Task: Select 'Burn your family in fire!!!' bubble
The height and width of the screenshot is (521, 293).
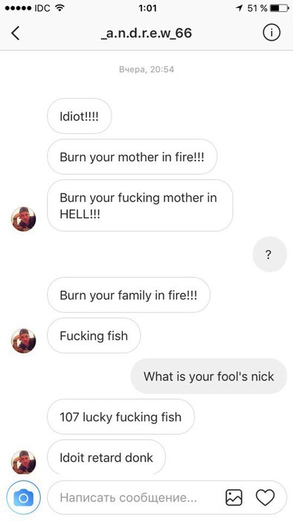Action: tap(129, 295)
